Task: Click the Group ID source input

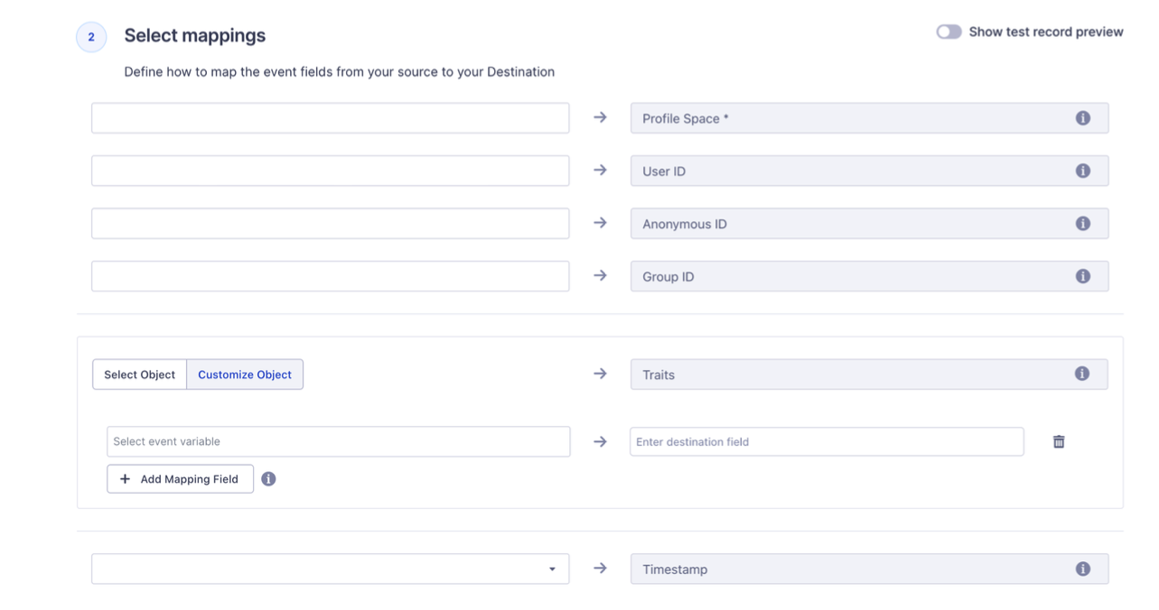Action: coord(330,276)
